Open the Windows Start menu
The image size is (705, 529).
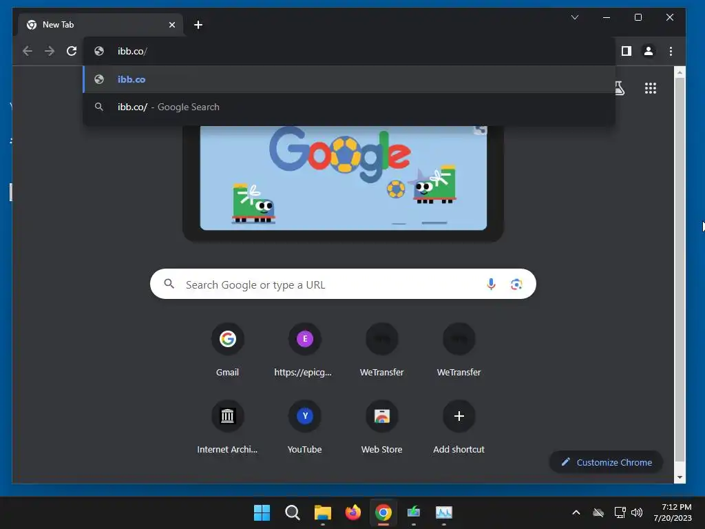coord(262,512)
